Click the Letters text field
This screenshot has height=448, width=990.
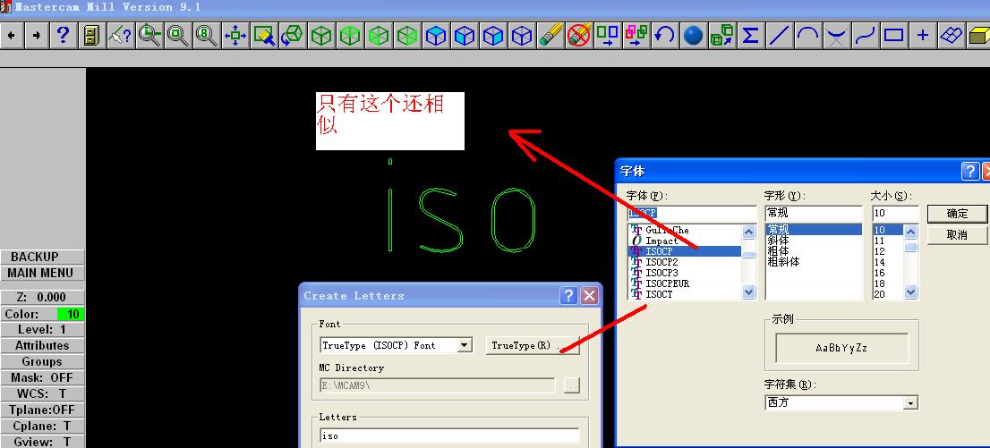[x=449, y=435]
